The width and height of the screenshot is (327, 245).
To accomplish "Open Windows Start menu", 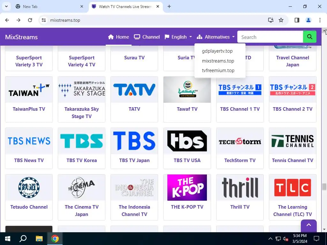I will [8, 239].
